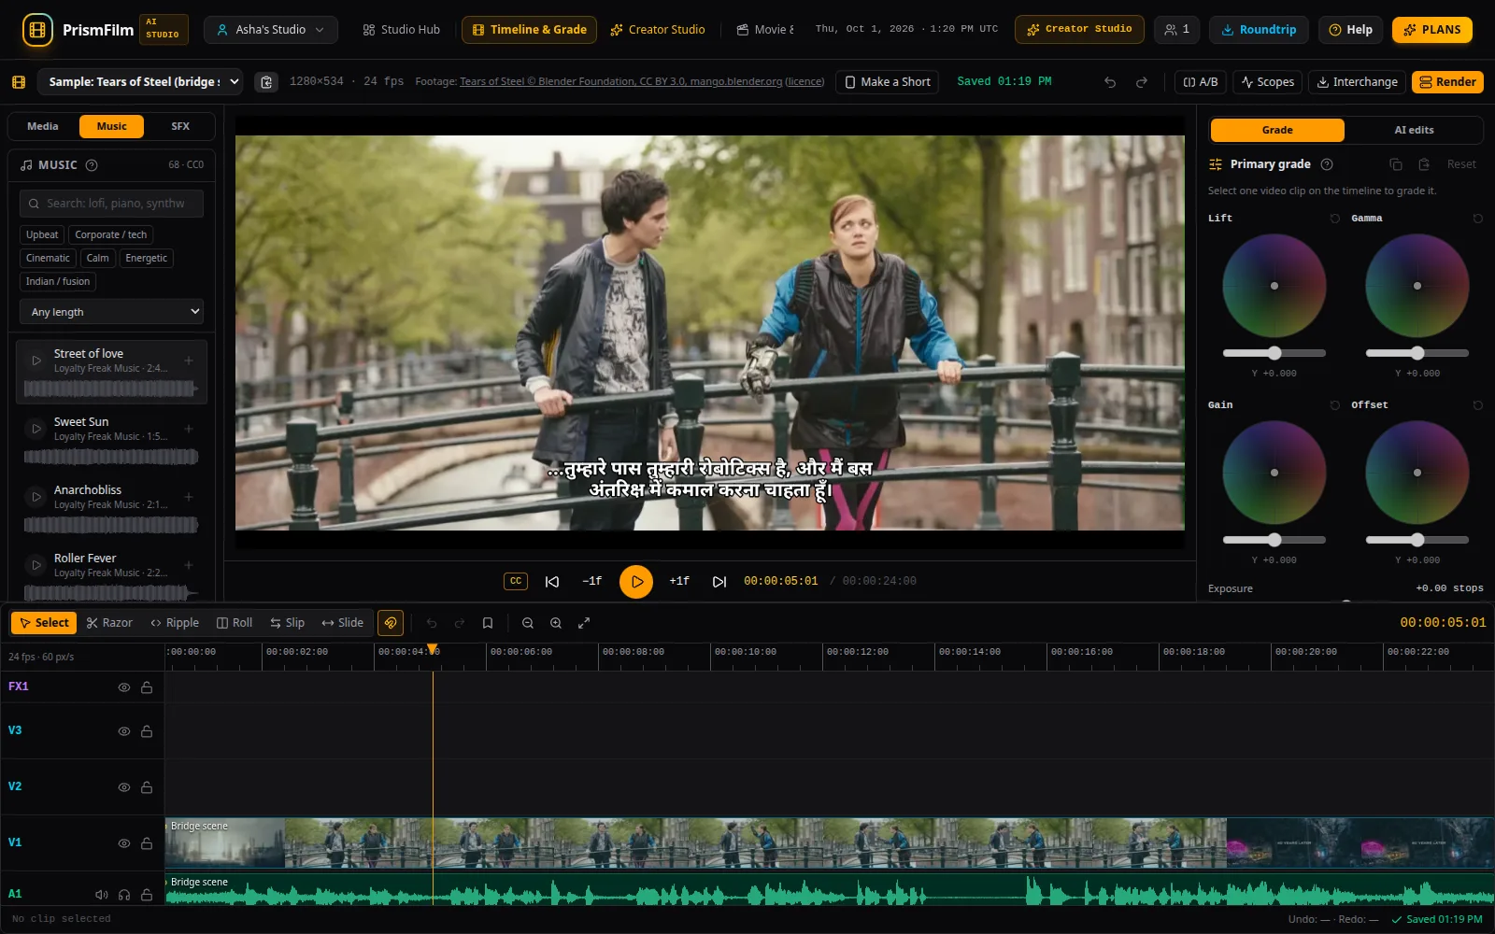Screen dimensions: 1495x934
Task: Select the Razor tool
Action: pos(109,623)
